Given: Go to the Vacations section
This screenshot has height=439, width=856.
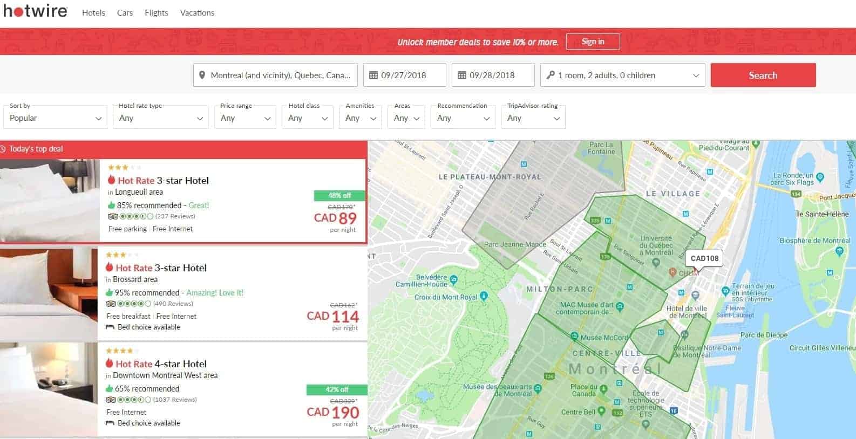Looking at the screenshot, I should 197,13.
